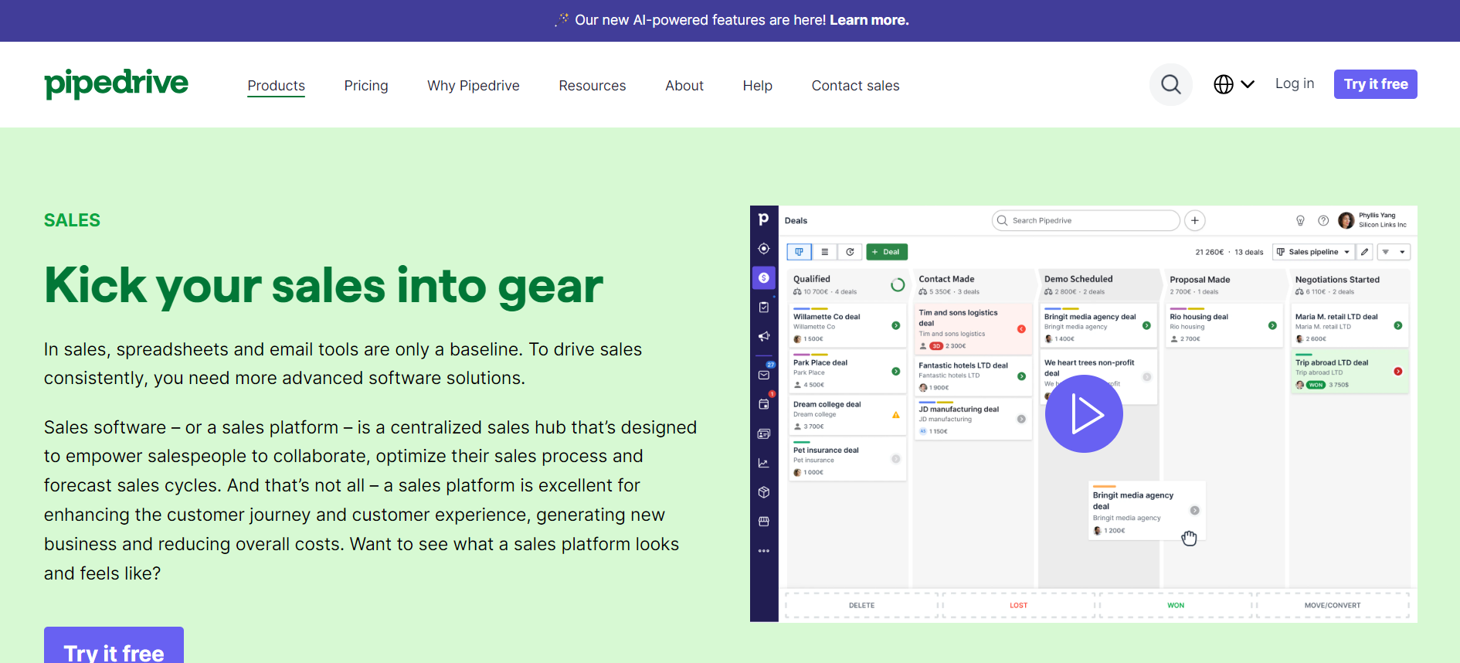Click the Qualified stage progress ring
The width and height of the screenshot is (1460, 663).
(x=897, y=285)
